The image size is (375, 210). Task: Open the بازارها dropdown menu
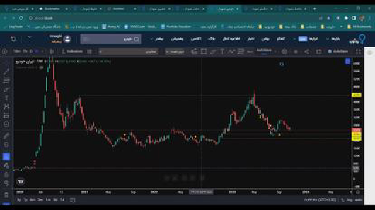coord(333,39)
